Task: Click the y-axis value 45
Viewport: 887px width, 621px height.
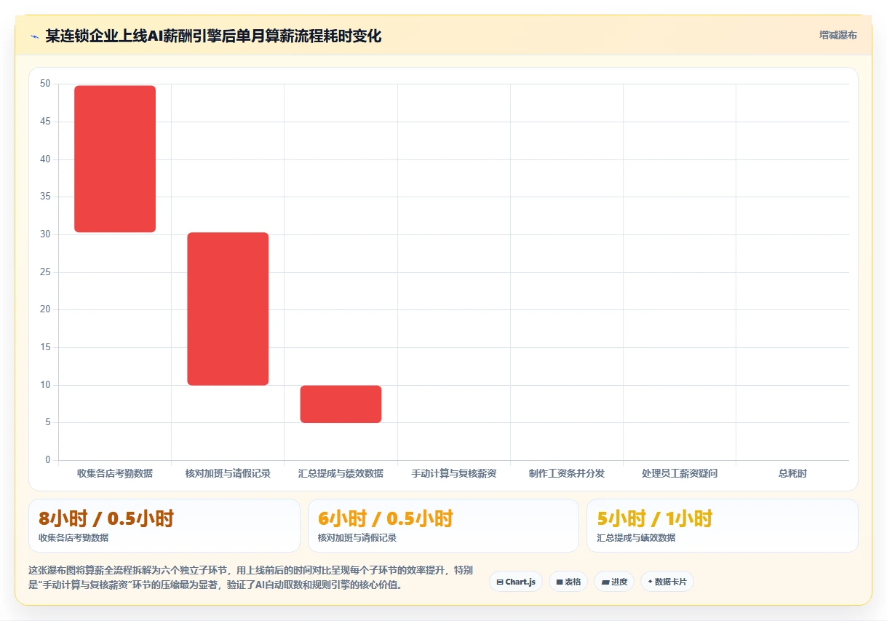Action: 45,122
